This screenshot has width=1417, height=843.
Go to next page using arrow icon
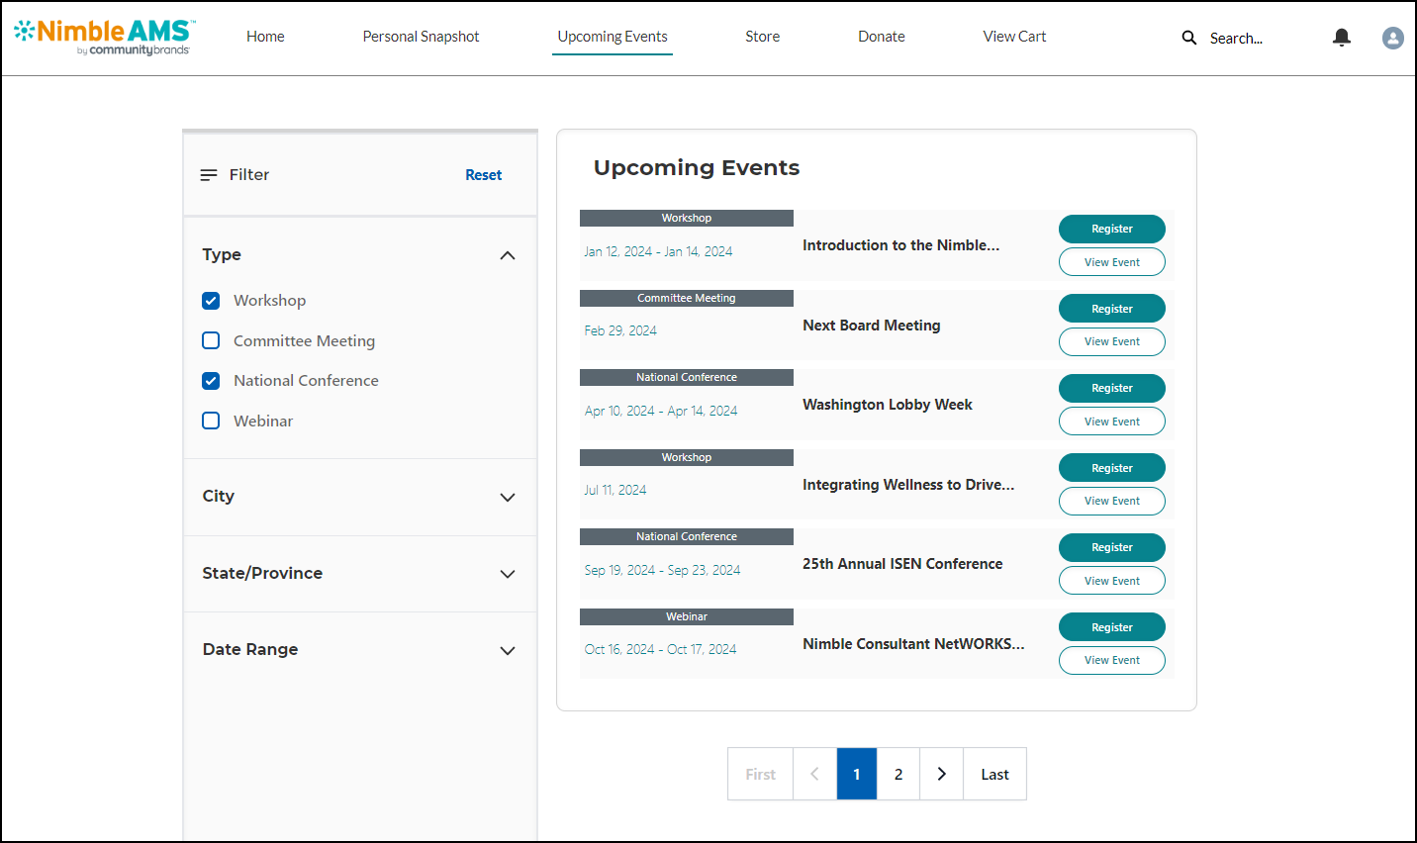(x=941, y=774)
